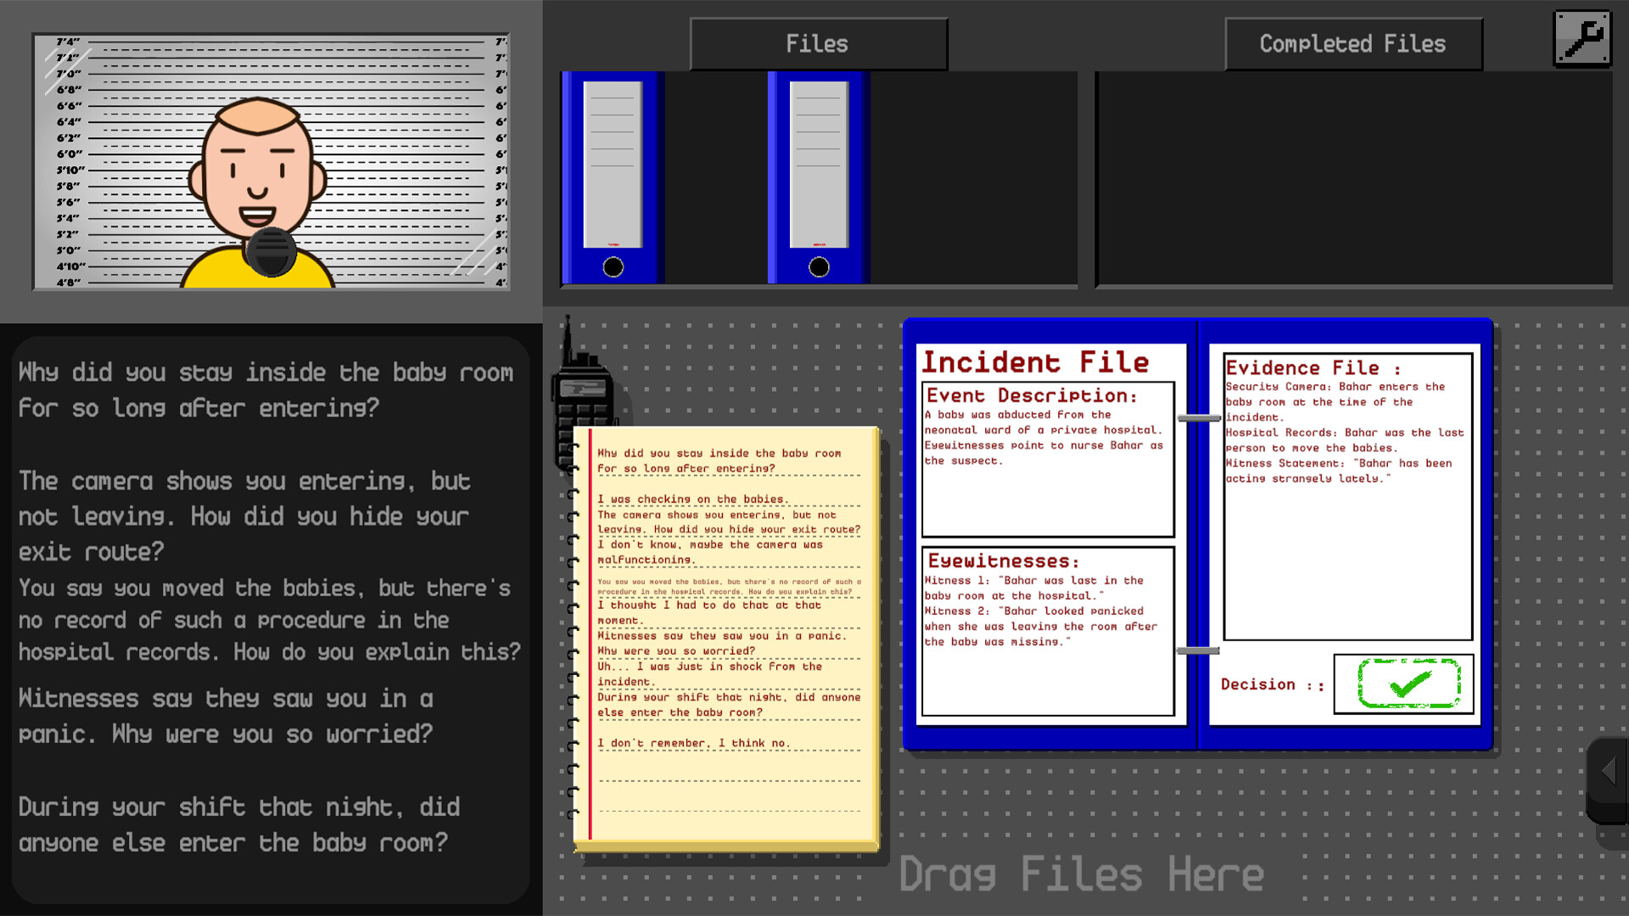Viewport: 1629px width, 916px height.
Task: Open the Completed Files tab
Action: [1352, 44]
